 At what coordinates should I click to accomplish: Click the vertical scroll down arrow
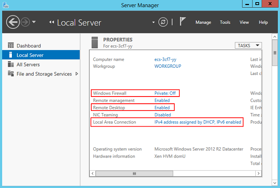(274, 183)
